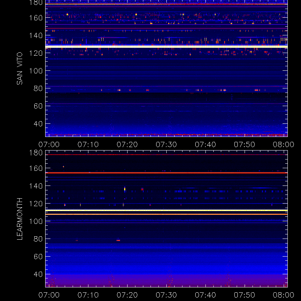Pick the 07:40 time label under San Vito plot
Viewport: 301px width, 301px height.
[205, 144]
